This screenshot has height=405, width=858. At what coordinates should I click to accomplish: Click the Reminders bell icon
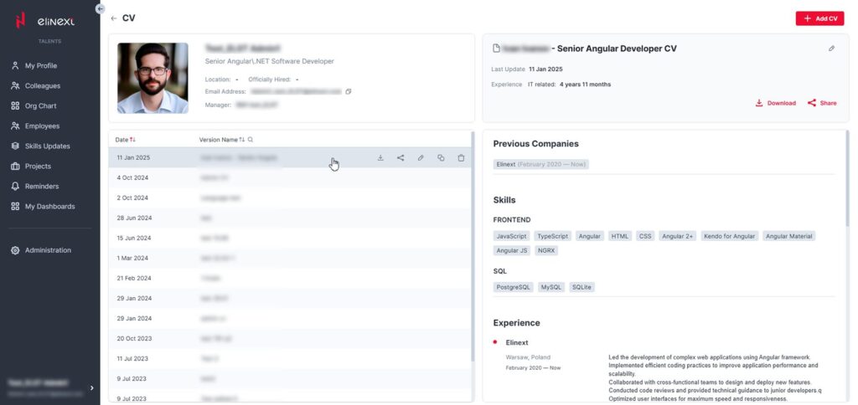tap(15, 187)
